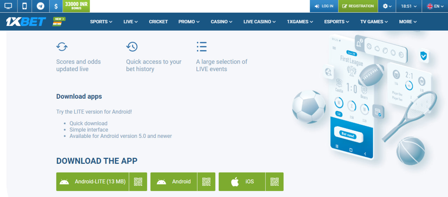
Task: Click the notification bell on phone mockup
Action: 359,43
